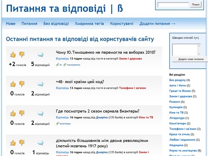The image size is (208, 156).
Task: Select Додати питання in navigation
Action: (x=157, y=24)
